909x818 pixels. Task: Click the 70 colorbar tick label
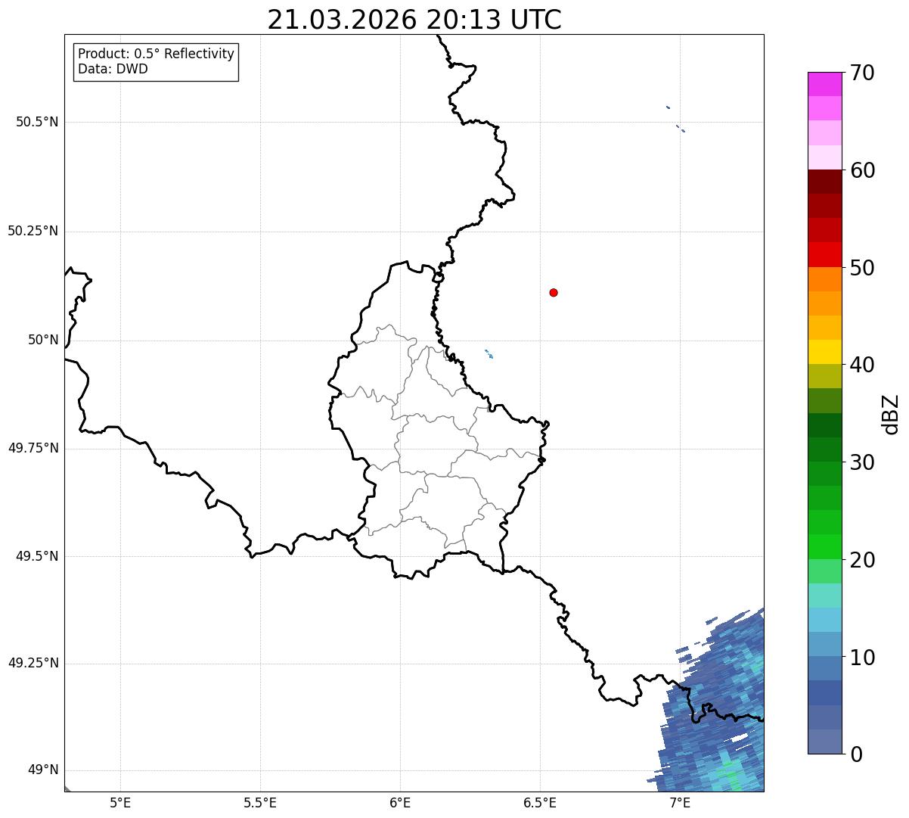862,73
